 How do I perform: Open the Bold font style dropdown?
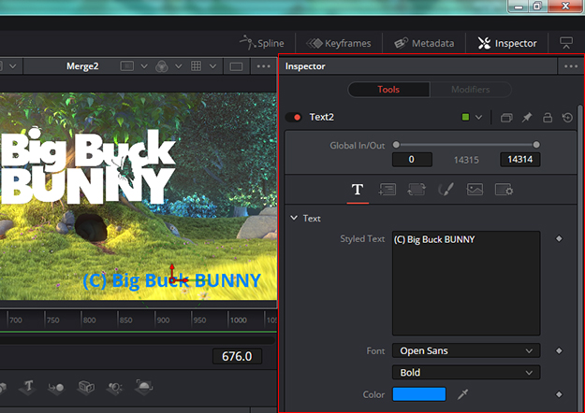[x=465, y=373]
